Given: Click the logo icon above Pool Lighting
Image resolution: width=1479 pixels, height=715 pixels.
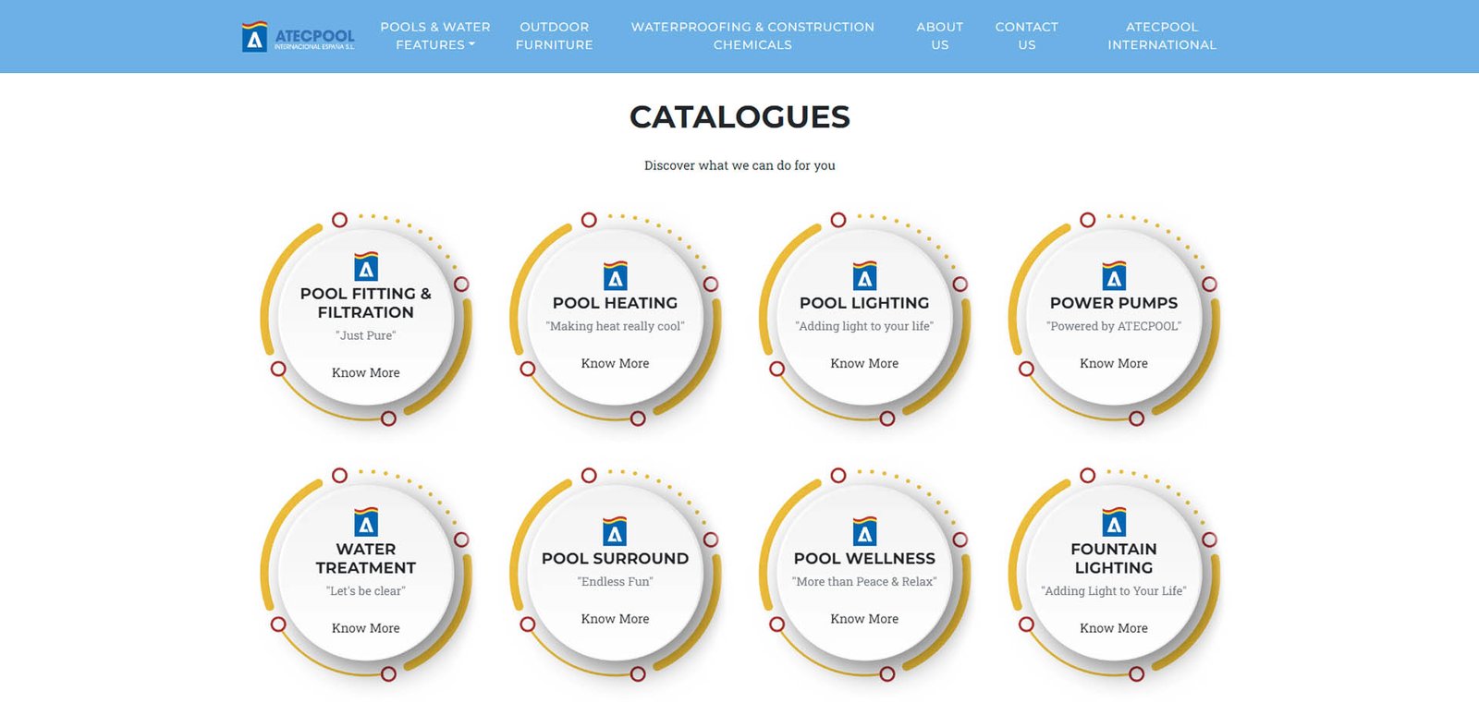Looking at the screenshot, I should pos(864,275).
